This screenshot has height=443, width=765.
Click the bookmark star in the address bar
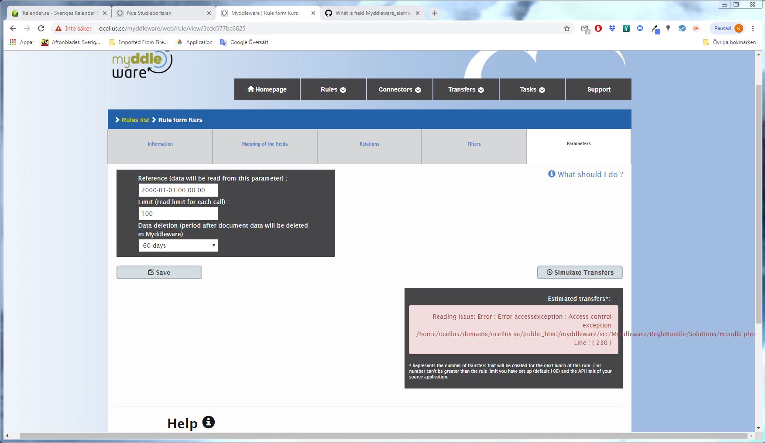coord(566,28)
